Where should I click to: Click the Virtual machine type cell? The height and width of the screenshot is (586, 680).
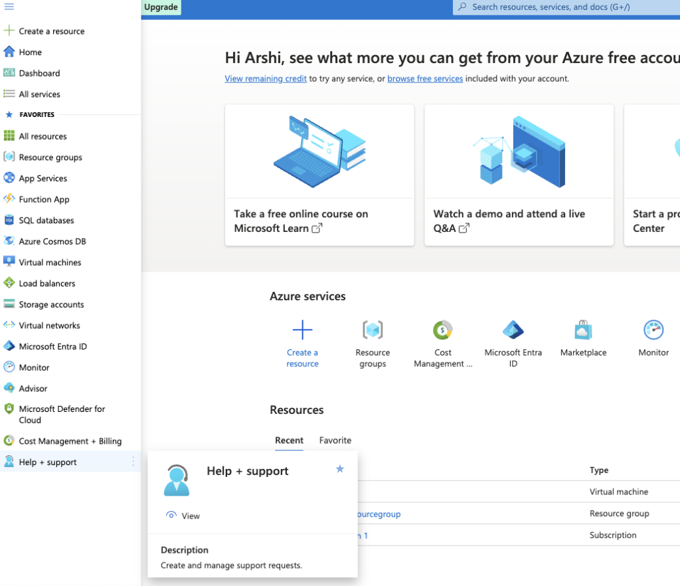tap(619, 492)
